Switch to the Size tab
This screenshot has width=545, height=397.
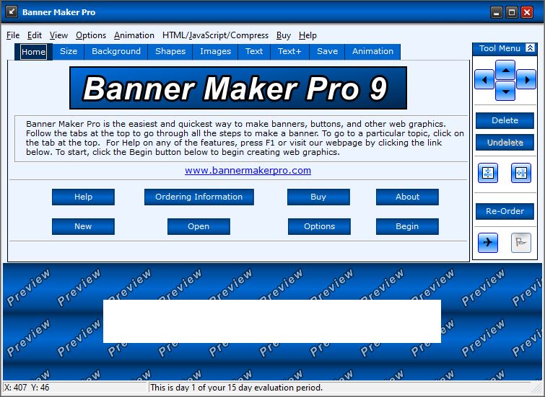coord(69,51)
